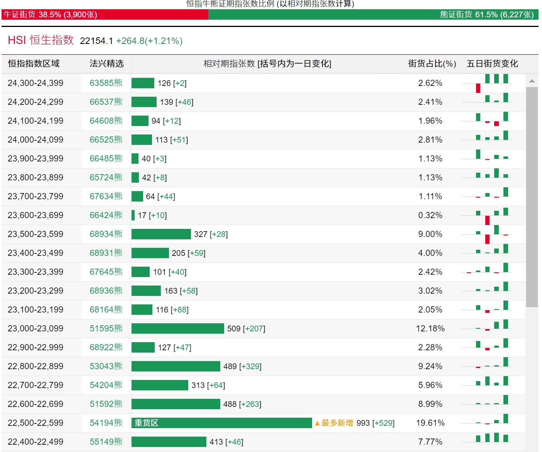Click the 54194熊 link in the 22,500-22,599 row
This screenshot has width=542, height=452.
pyautogui.click(x=106, y=423)
